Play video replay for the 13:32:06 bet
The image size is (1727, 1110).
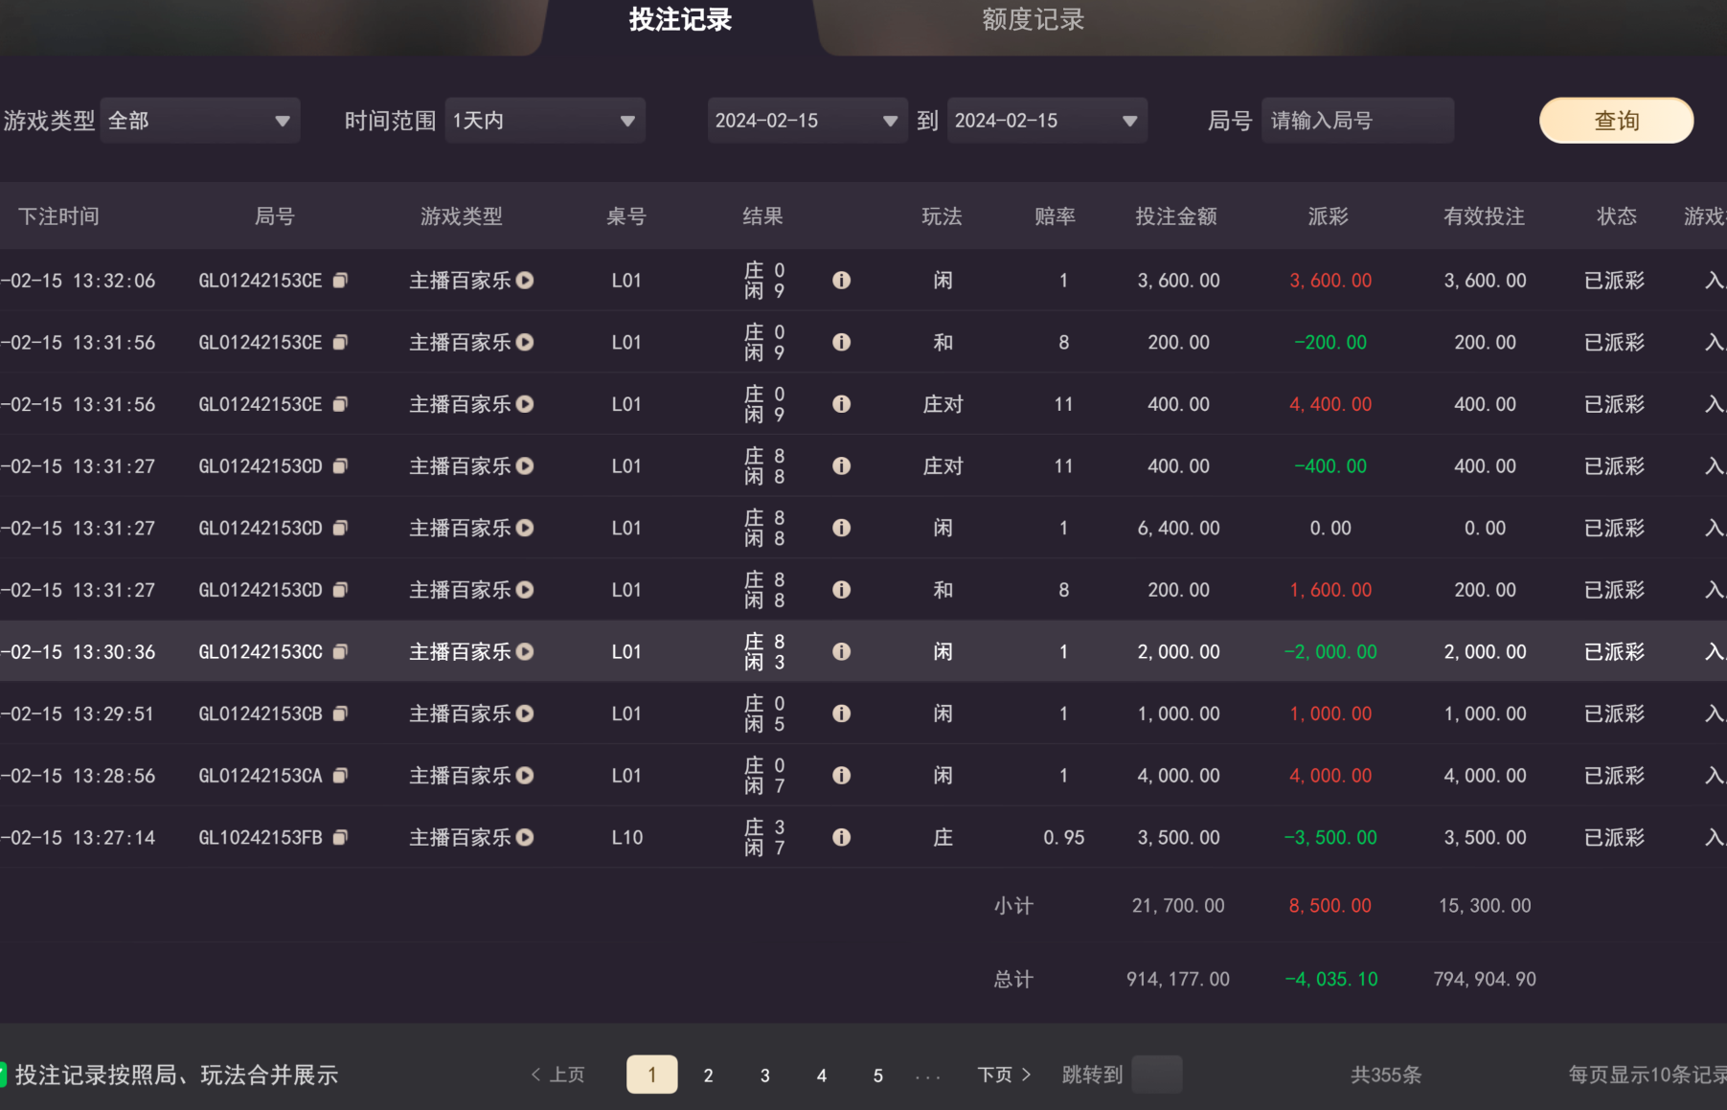[525, 281]
